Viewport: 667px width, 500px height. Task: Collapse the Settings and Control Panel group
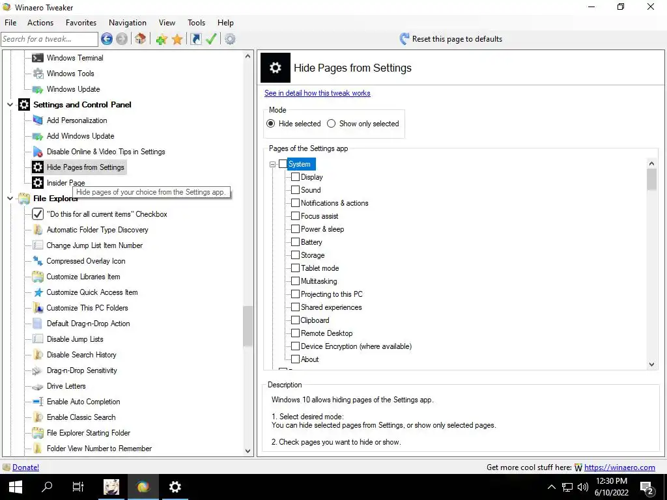tap(10, 105)
